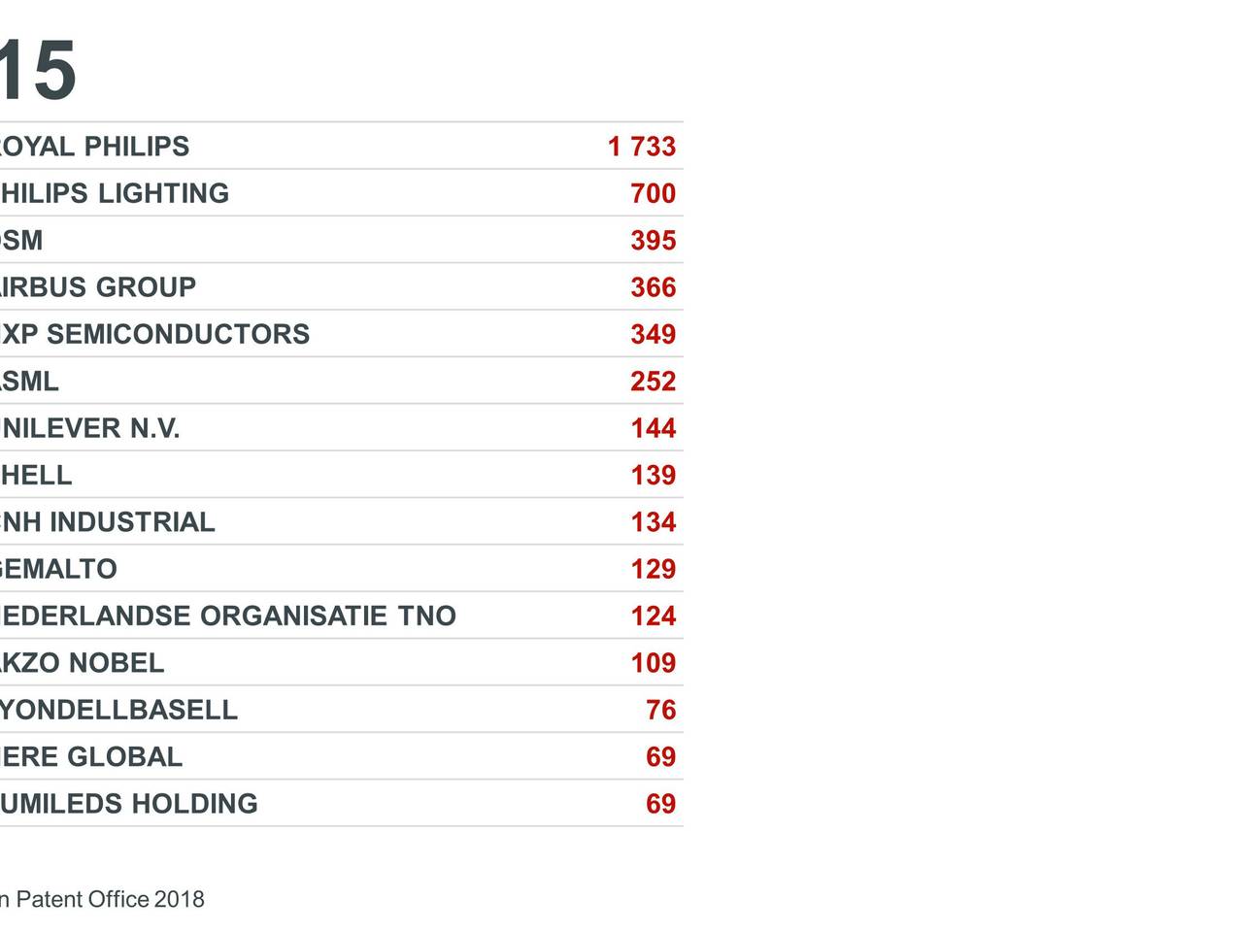Click the AKZO NOBEL row label
This screenshot has height=932, width=1243.
(82, 663)
